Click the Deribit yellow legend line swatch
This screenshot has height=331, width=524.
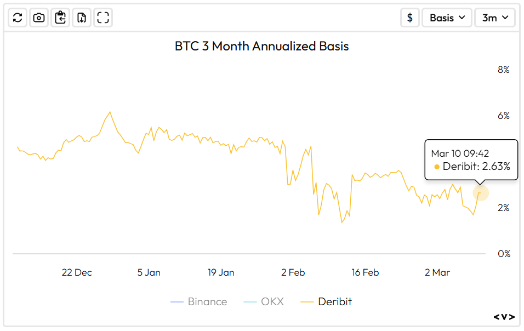(x=307, y=302)
